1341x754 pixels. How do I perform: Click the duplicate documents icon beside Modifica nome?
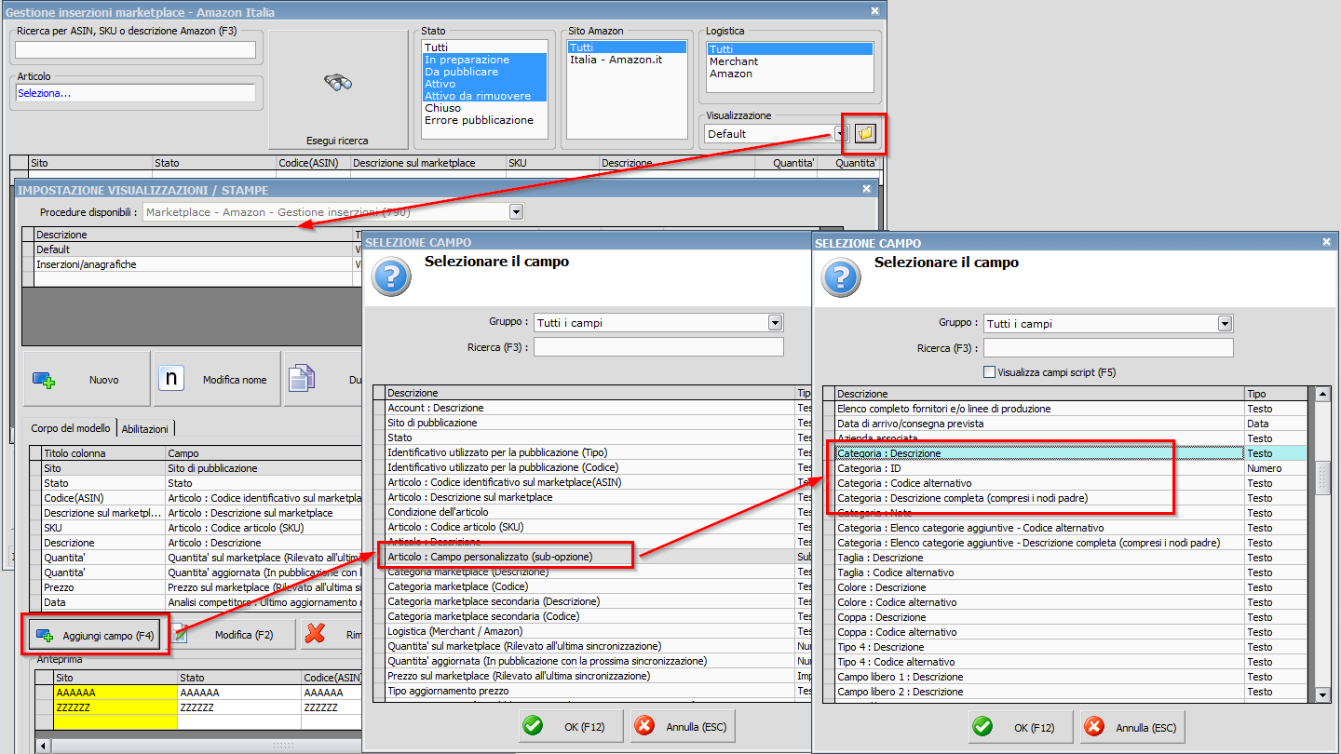click(x=302, y=379)
